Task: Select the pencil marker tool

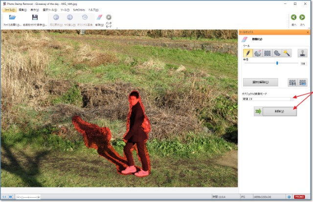Action: (x=248, y=52)
